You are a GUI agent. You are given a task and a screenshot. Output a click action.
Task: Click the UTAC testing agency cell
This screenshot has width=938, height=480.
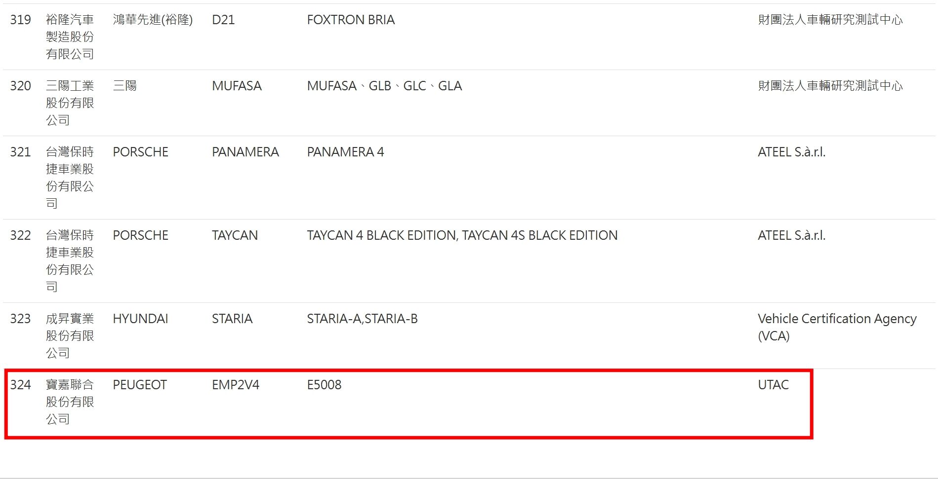[773, 385]
